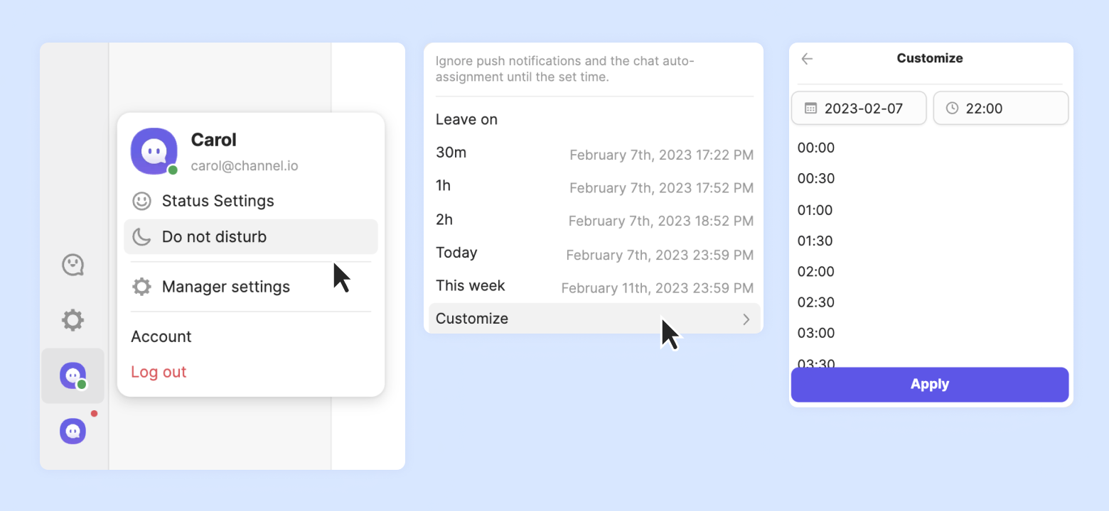Open the Account menu entry

(x=161, y=336)
